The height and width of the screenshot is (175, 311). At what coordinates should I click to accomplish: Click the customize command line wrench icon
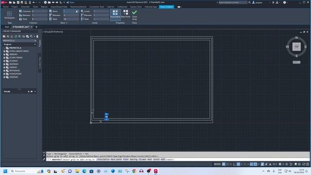pyautogui.click(x=44, y=159)
